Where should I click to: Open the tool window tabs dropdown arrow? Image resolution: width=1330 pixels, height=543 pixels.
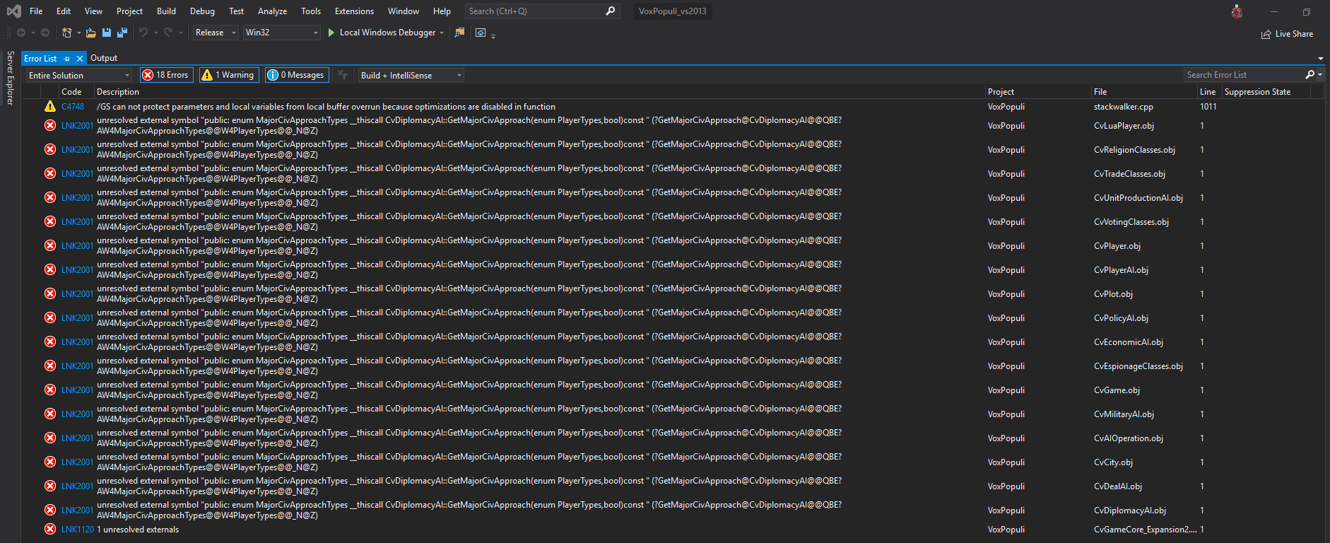1320,59
